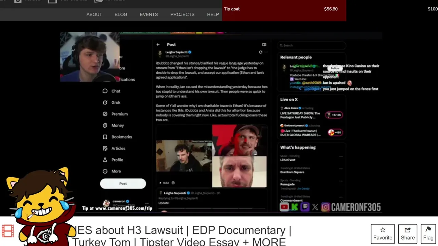Click the white Post button in sidebar
The image size is (438, 246).
[x=123, y=183]
